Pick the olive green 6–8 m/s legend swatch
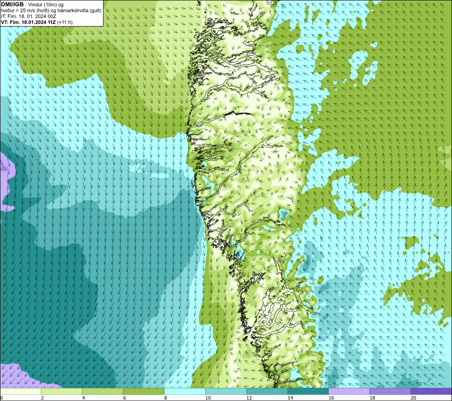Screen dimensions: 452x401 pyautogui.click(x=144, y=391)
